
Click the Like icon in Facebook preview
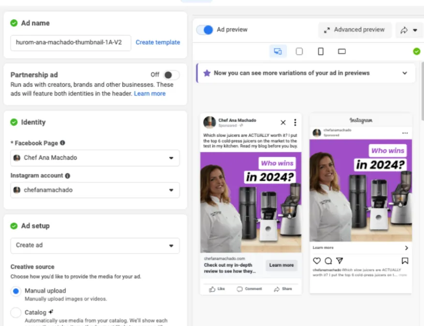(x=212, y=289)
